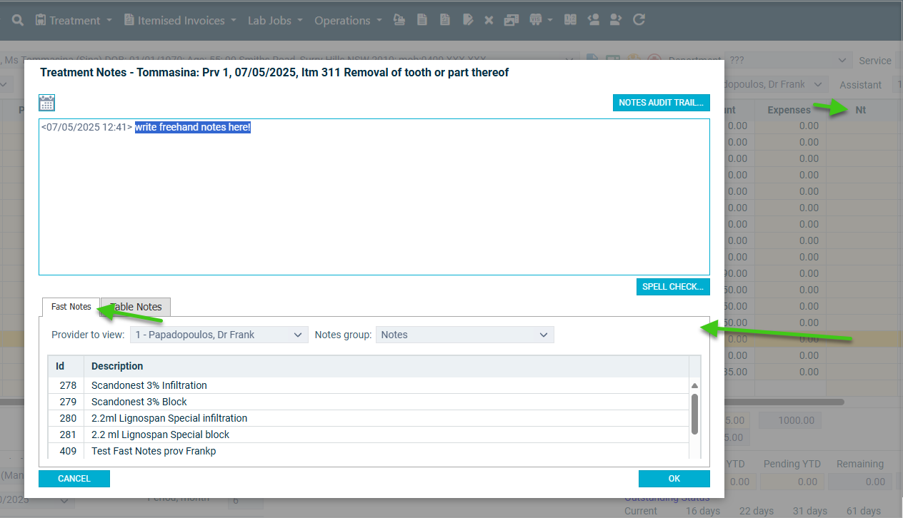Open the Notes group dropdown
This screenshot has height=518, width=903.
(465, 335)
